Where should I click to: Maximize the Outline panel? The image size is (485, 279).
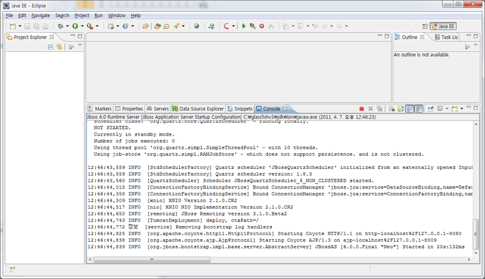click(x=476, y=36)
